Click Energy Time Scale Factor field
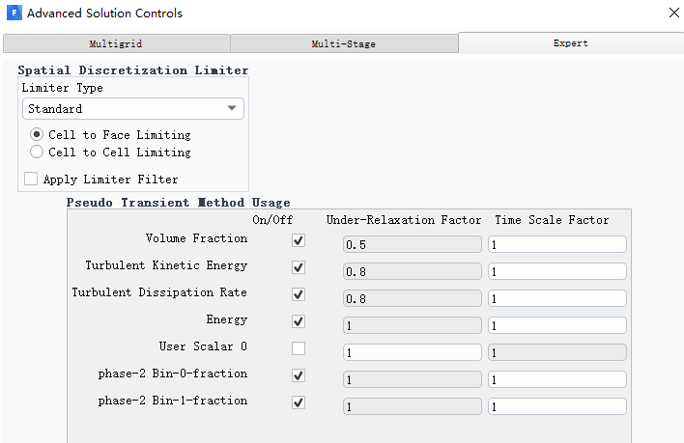 coord(556,326)
